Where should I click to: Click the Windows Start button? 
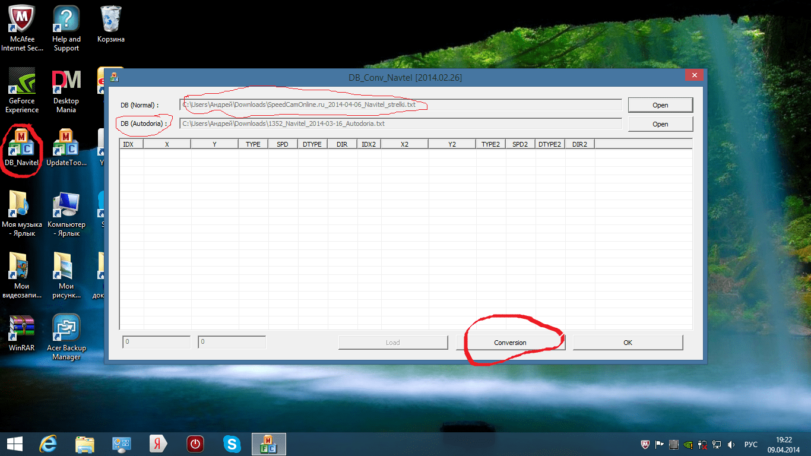click(14, 444)
